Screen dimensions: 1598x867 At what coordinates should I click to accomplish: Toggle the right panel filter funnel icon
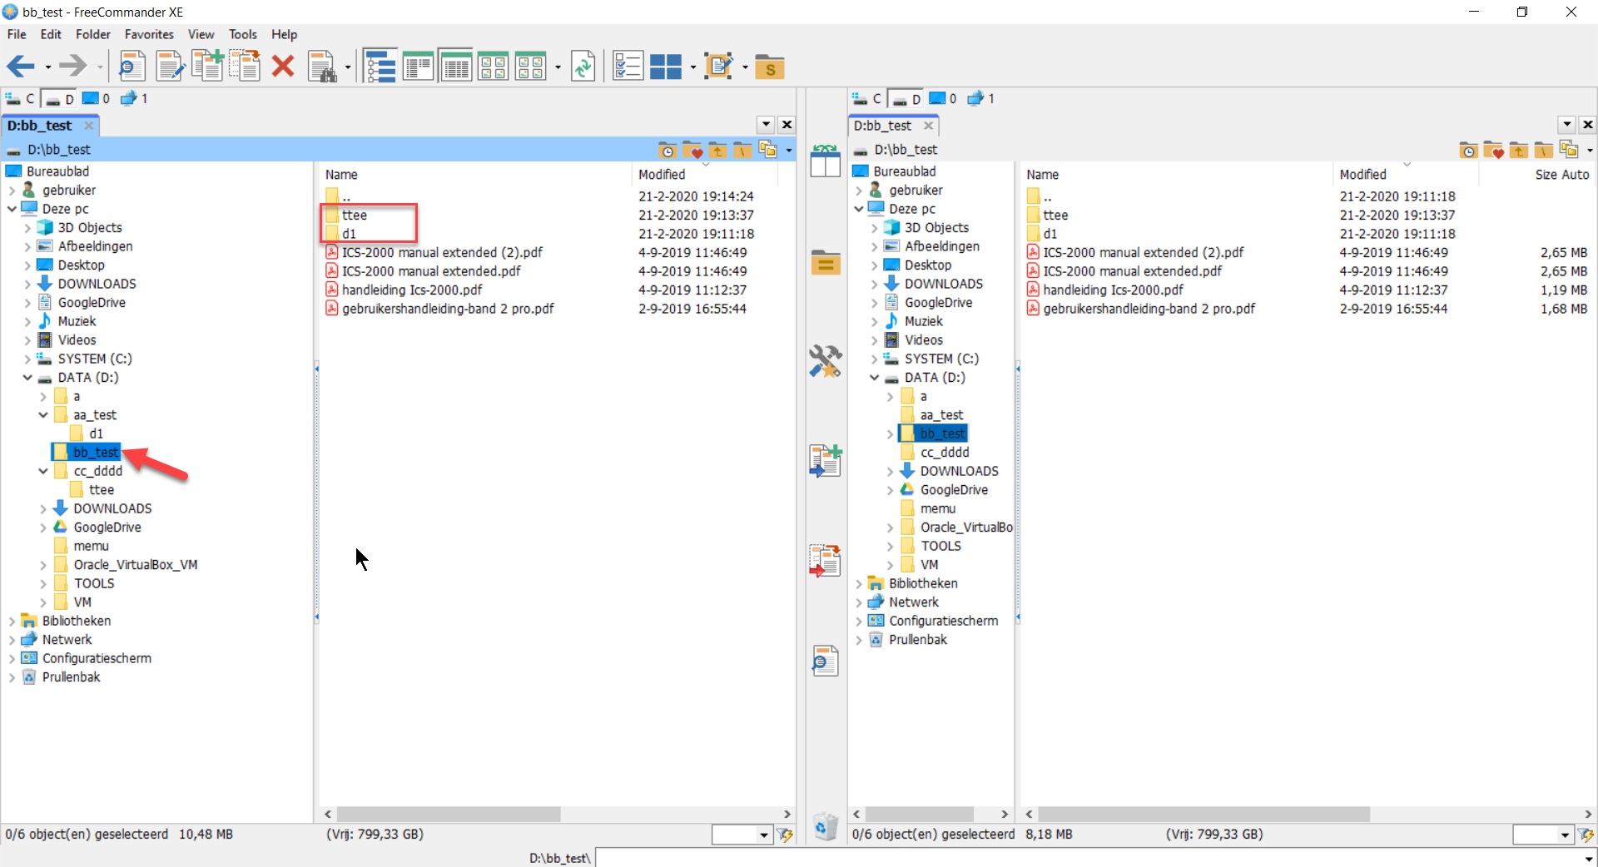(1586, 835)
